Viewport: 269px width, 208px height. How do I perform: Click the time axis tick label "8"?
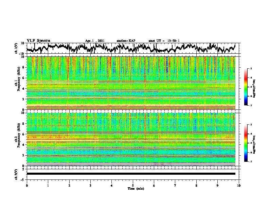[196, 186]
